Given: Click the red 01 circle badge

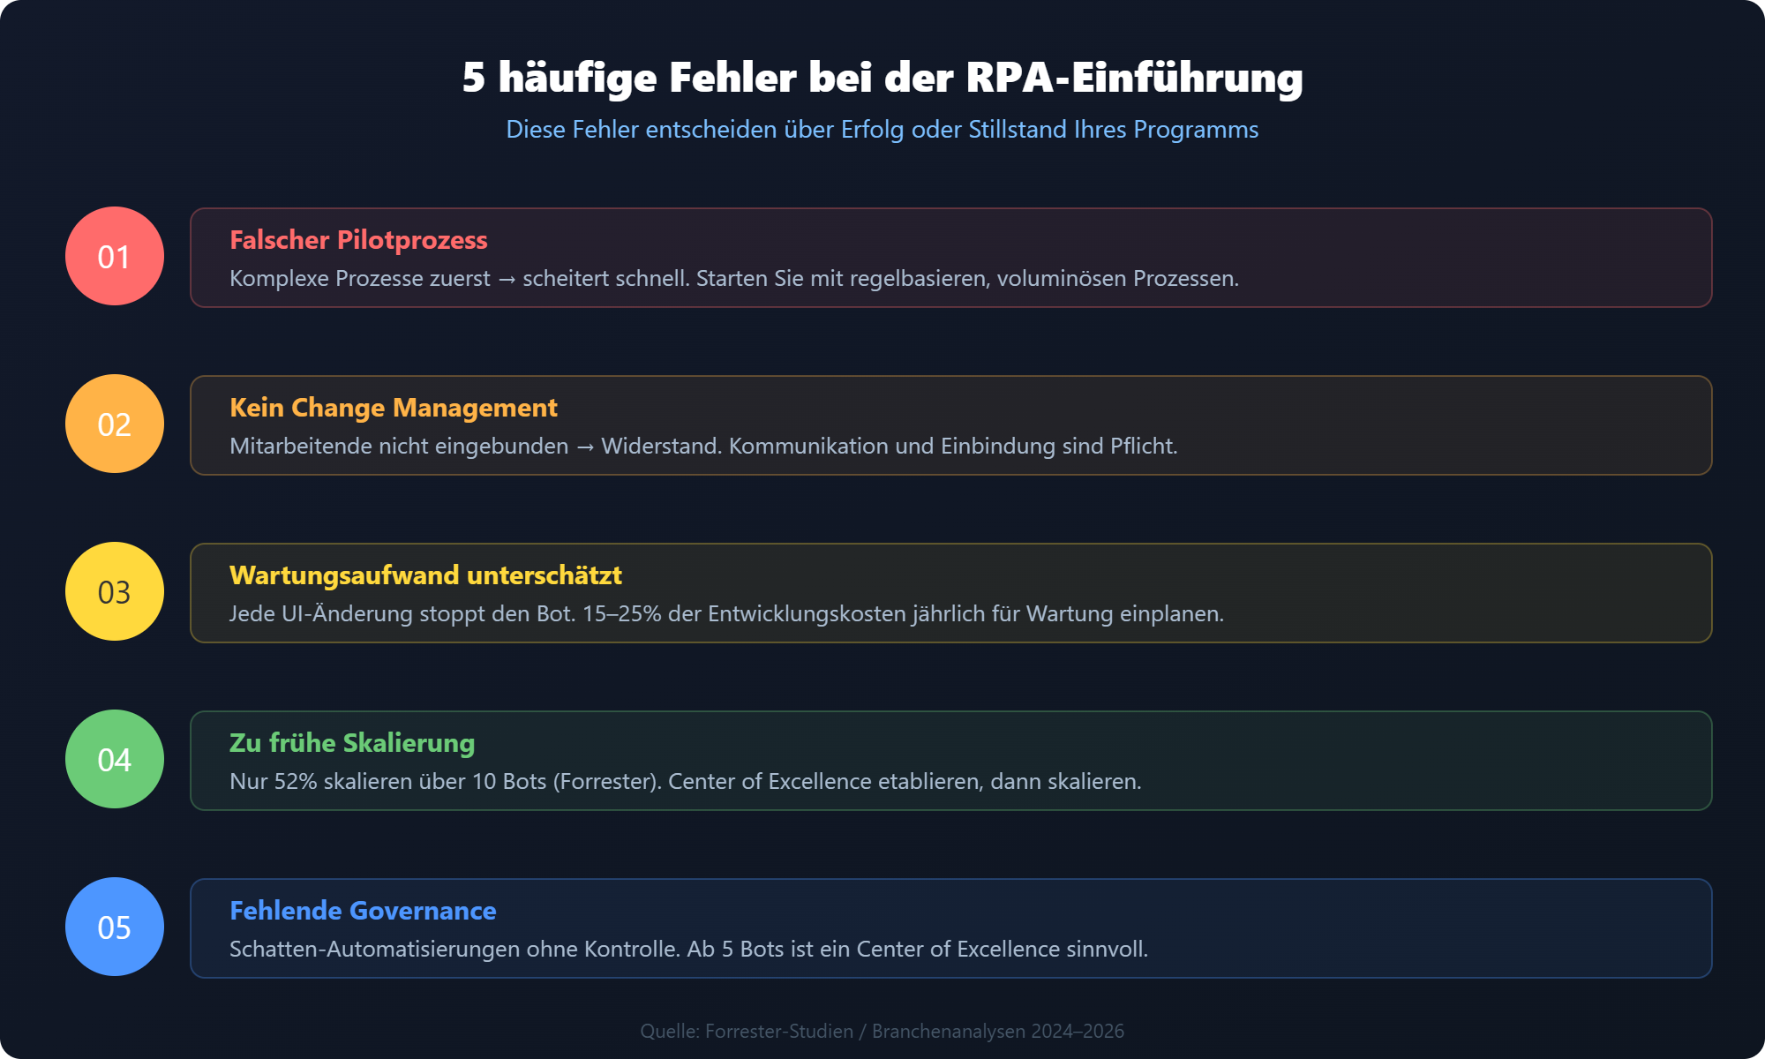Looking at the screenshot, I should (x=115, y=256).
